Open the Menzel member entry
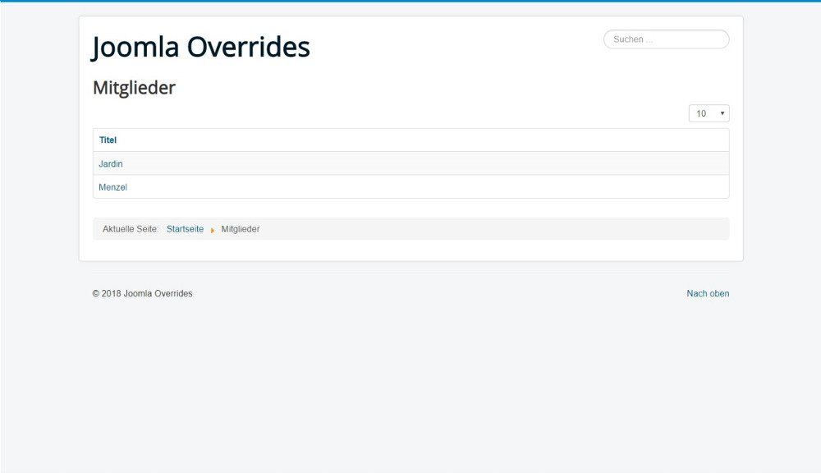The width and height of the screenshot is (821, 473). click(x=112, y=187)
